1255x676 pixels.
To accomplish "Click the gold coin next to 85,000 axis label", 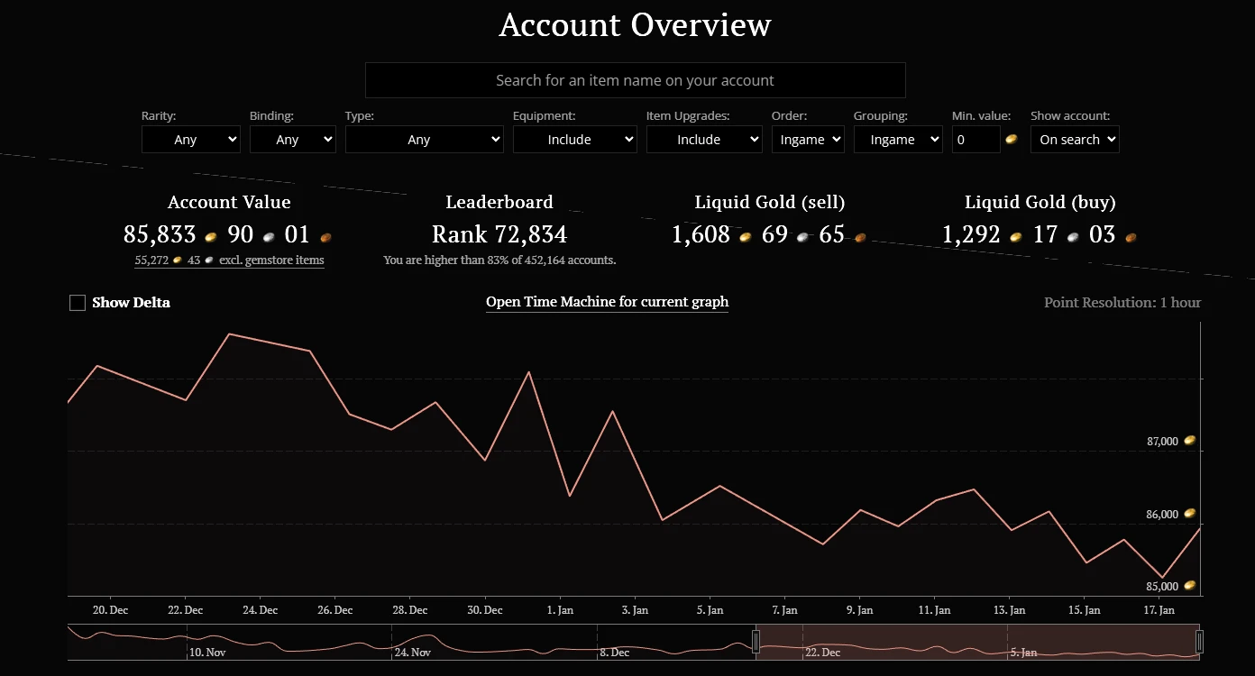I will [x=1190, y=586].
